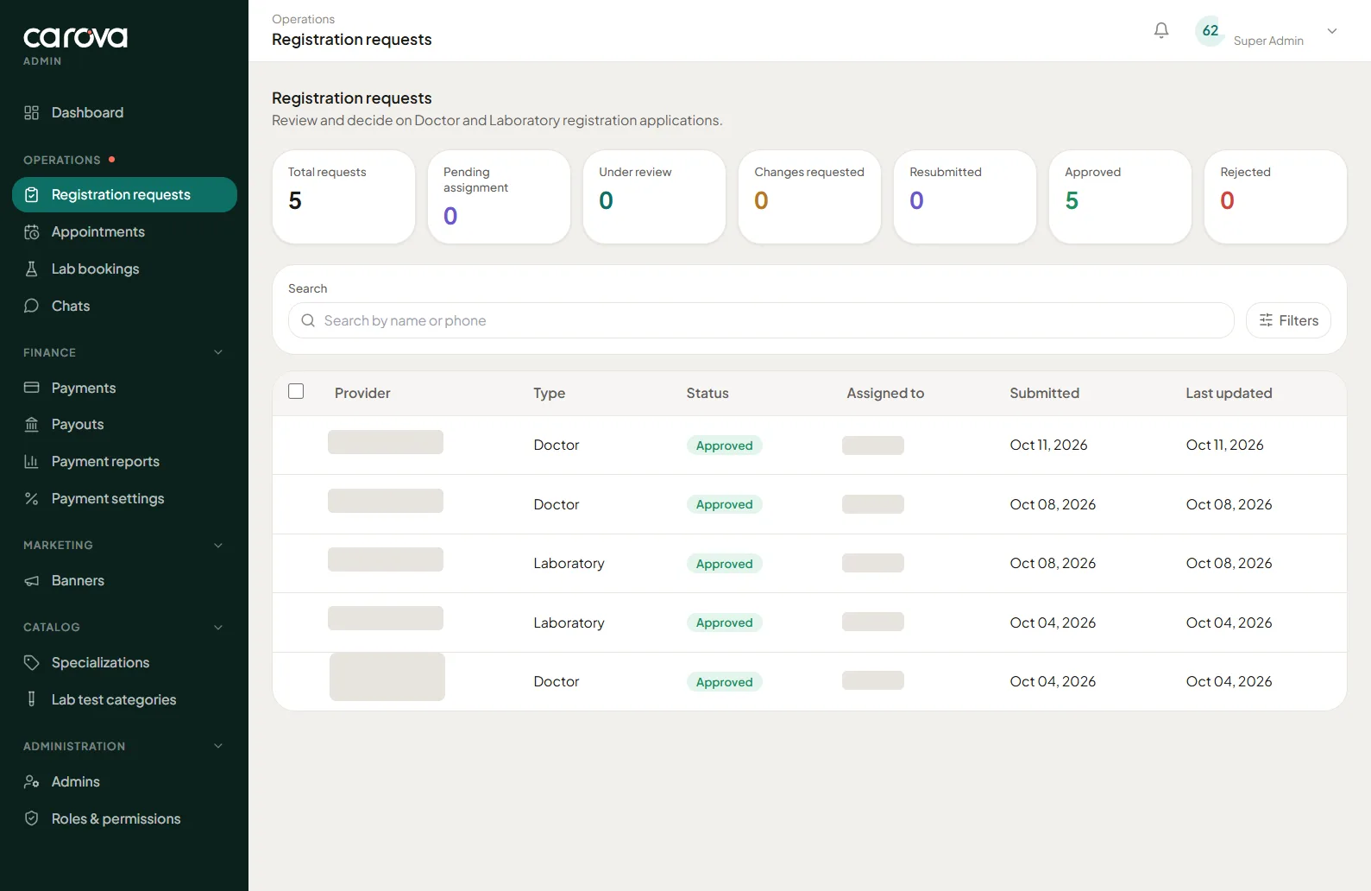Viewport: 1371px width, 891px height.
Task: Click the Chats speech bubble icon
Action: pos(32,306)
